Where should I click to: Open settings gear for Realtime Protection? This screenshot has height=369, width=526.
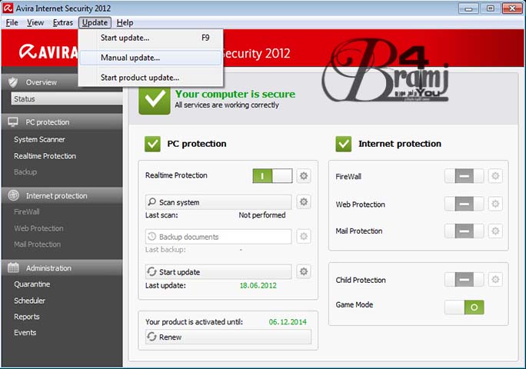(x=304, y=176)
